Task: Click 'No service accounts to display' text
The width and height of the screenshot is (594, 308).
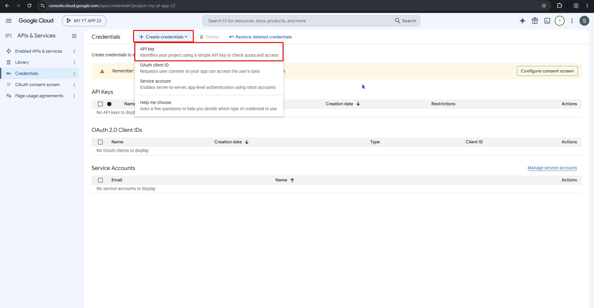Action: point(126,189)
